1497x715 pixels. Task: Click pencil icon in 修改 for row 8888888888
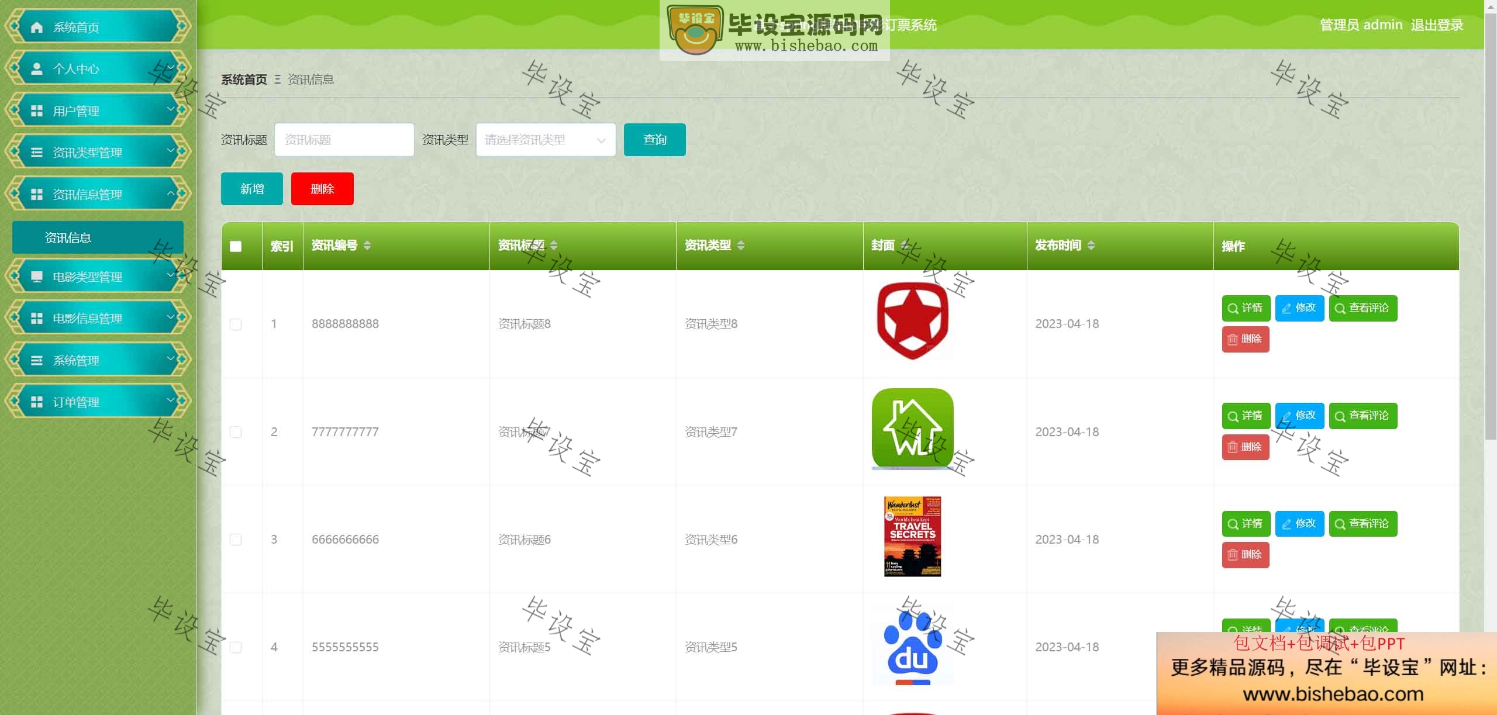click(1286, 309)
